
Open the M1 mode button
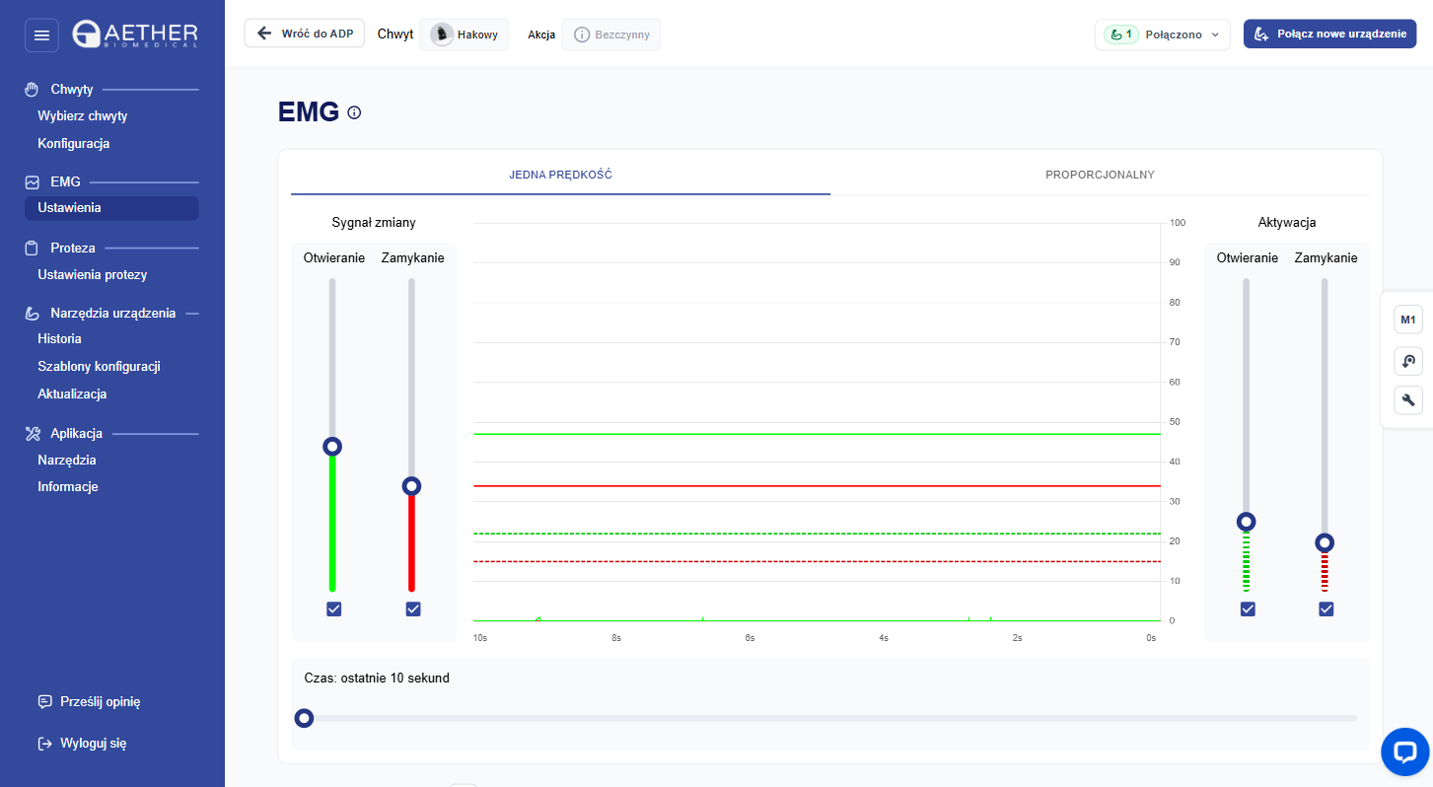[1408, 320]
